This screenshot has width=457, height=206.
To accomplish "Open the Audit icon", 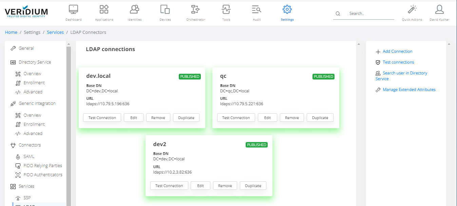I will pyautogui.click(x=256, y=9).
